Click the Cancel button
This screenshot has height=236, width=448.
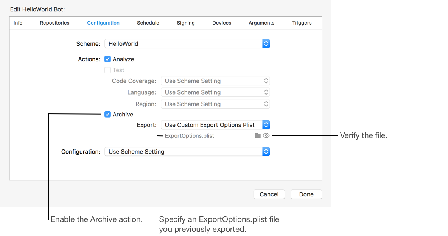click(x=269, y=194)
